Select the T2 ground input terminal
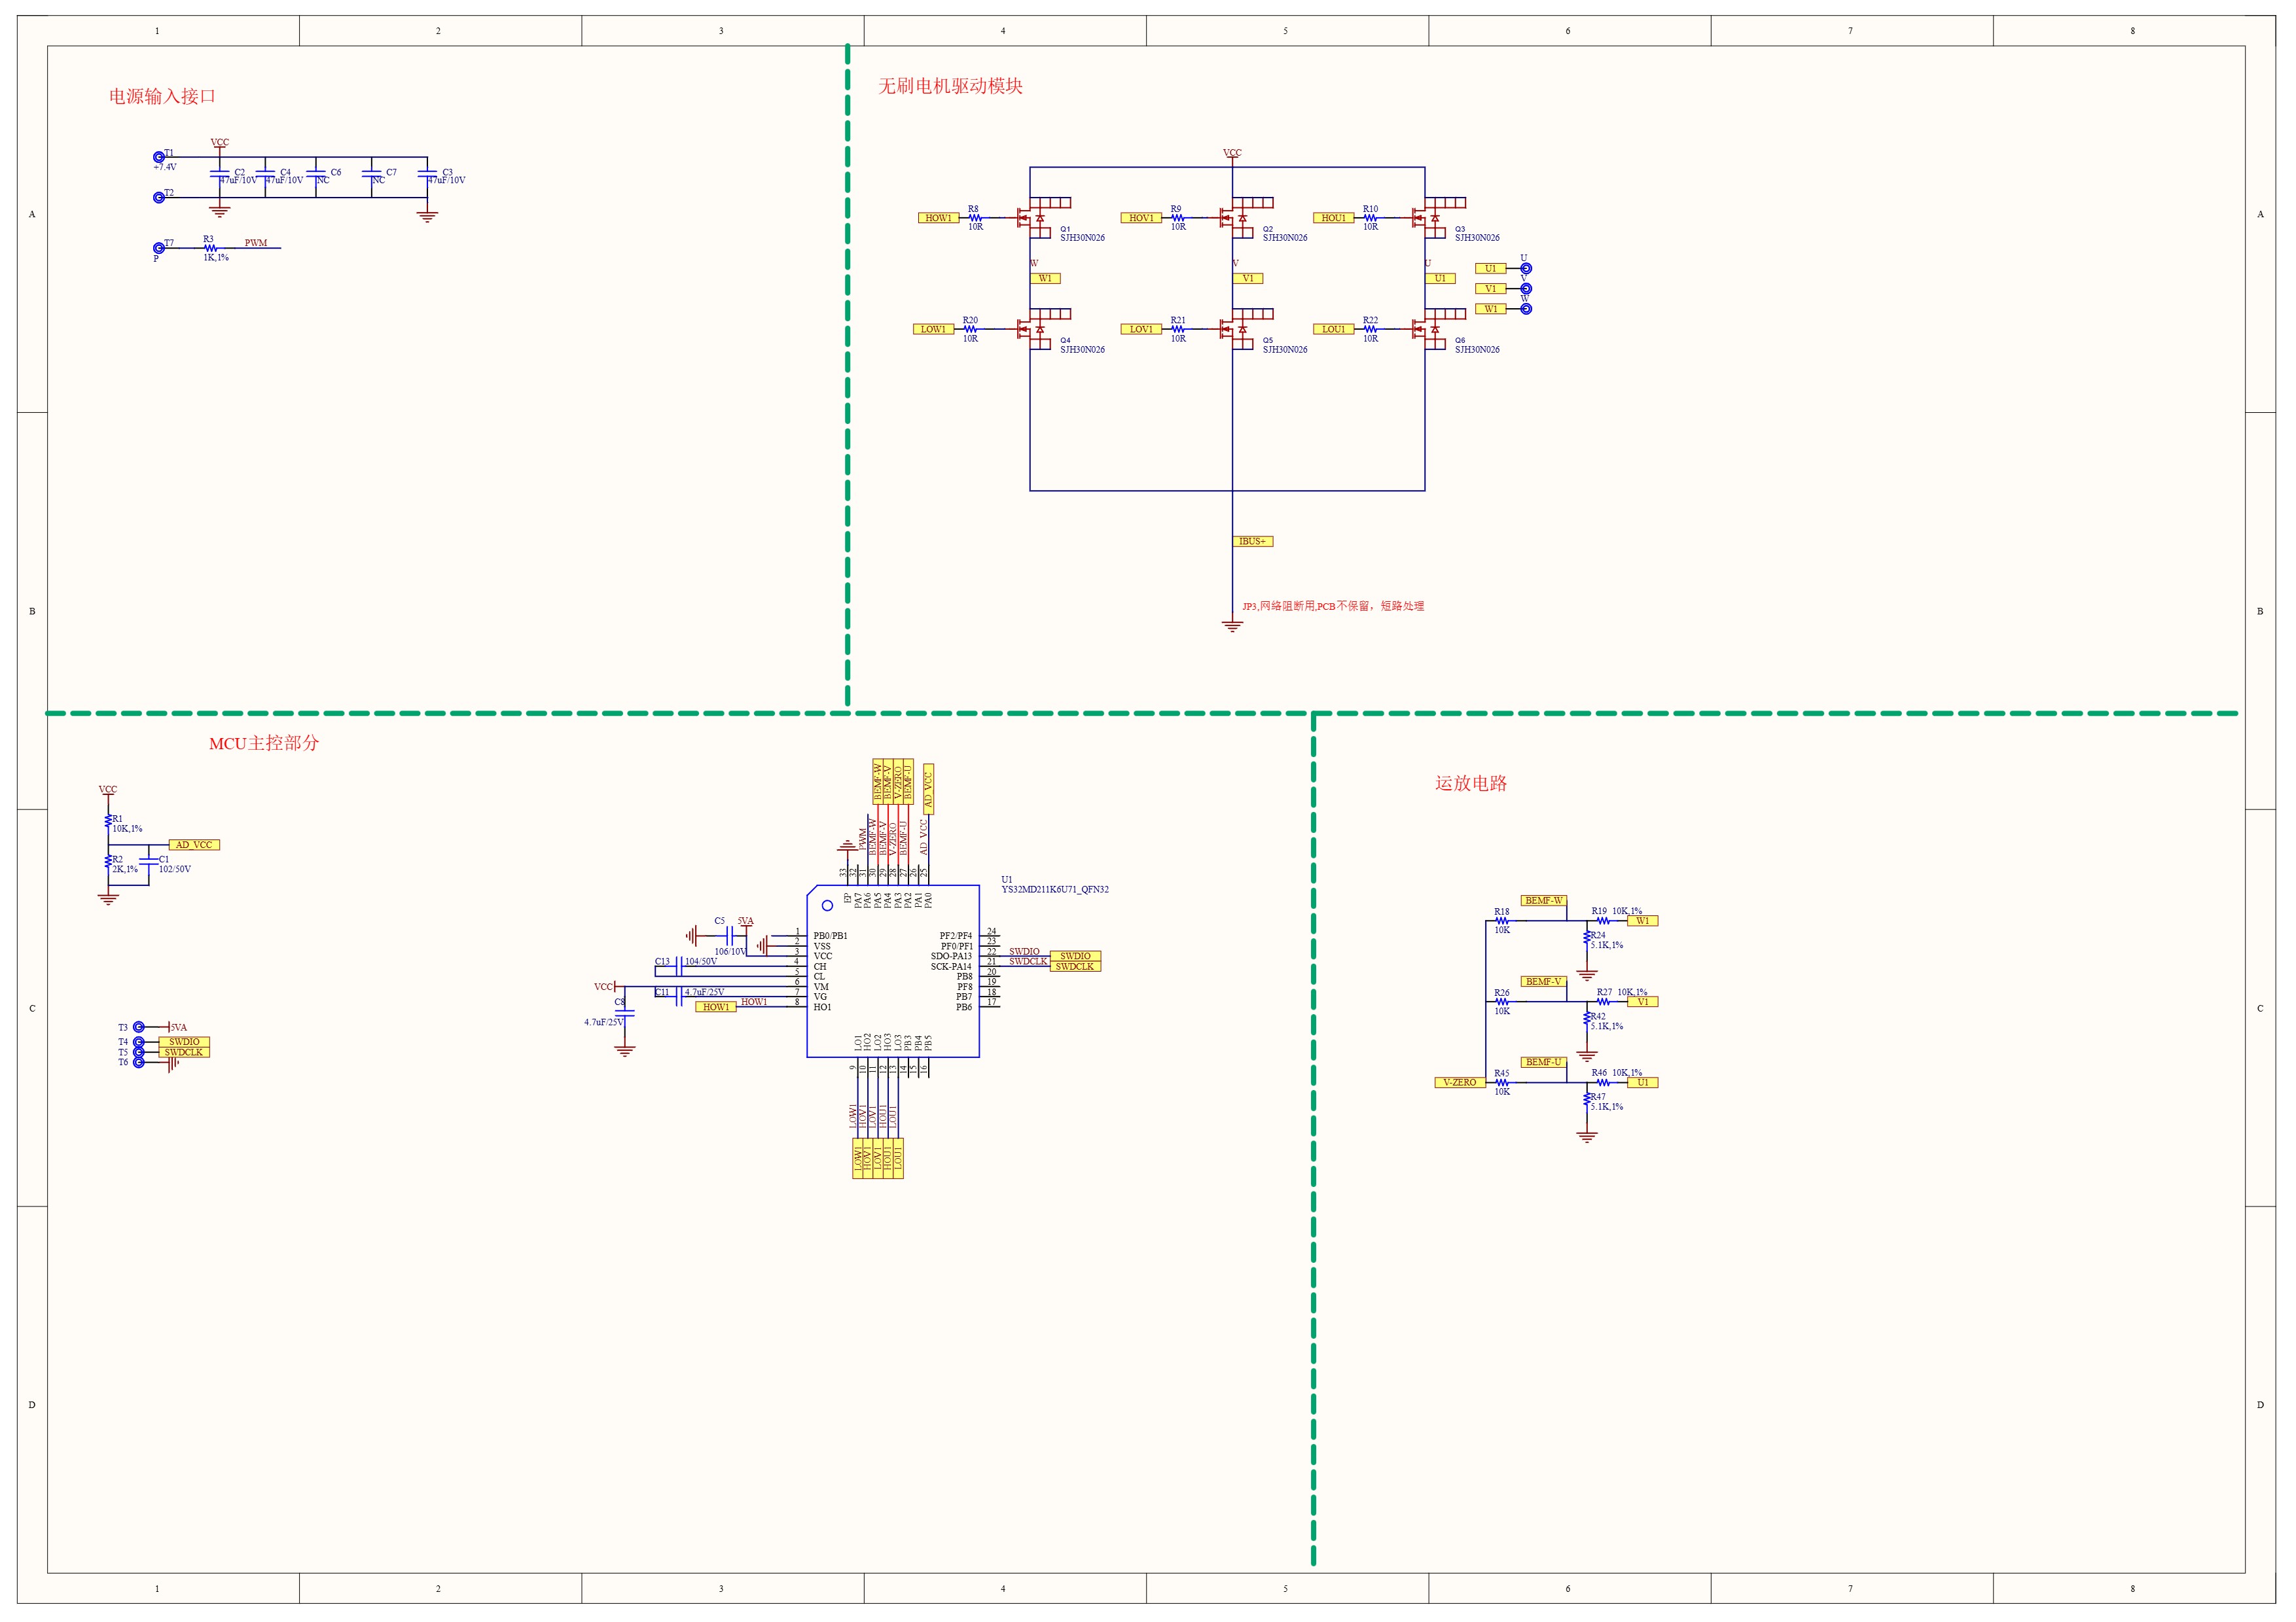 [158, 198]
